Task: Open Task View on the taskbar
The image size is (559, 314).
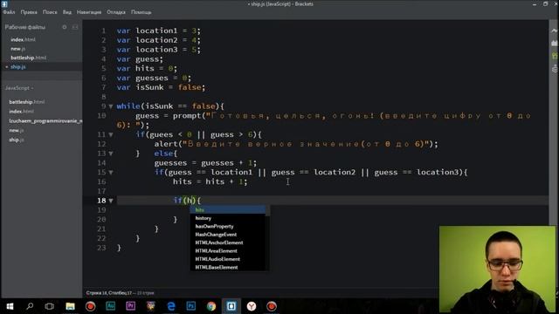Action: [50, 306]
